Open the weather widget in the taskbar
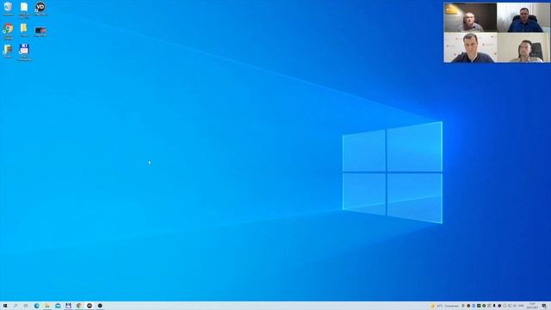 445,306
